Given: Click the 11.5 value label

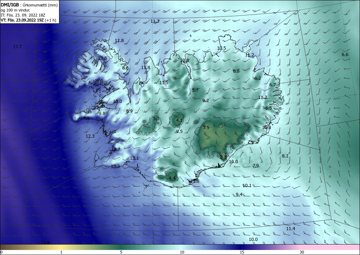Looking at the screenshot, I should (x=164, y=83).
